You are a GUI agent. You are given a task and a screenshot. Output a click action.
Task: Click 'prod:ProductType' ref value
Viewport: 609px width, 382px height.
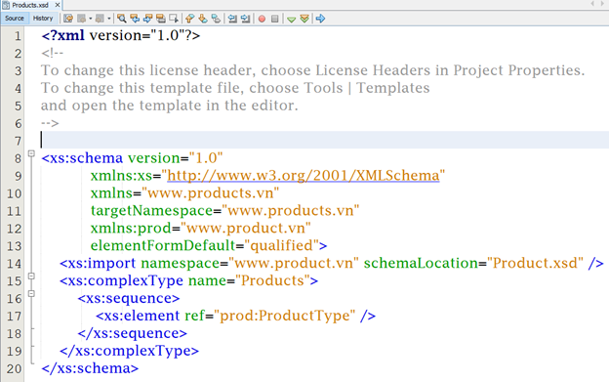click(x=285, y=316)
